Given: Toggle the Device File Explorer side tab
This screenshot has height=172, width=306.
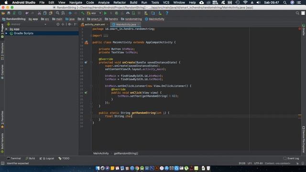Looking at the screenshot, I should tap(304, 139).
